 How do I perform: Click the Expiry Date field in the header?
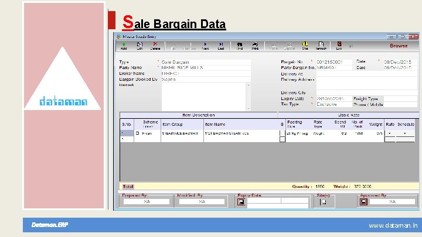pos(334,99)
